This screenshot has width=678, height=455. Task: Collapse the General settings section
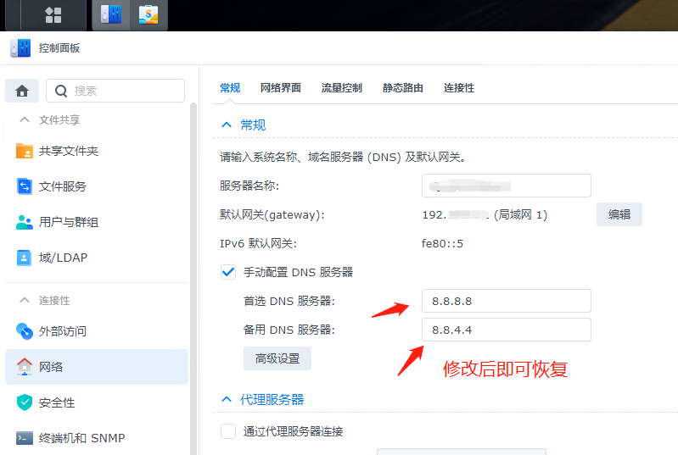tap(226, 125)
